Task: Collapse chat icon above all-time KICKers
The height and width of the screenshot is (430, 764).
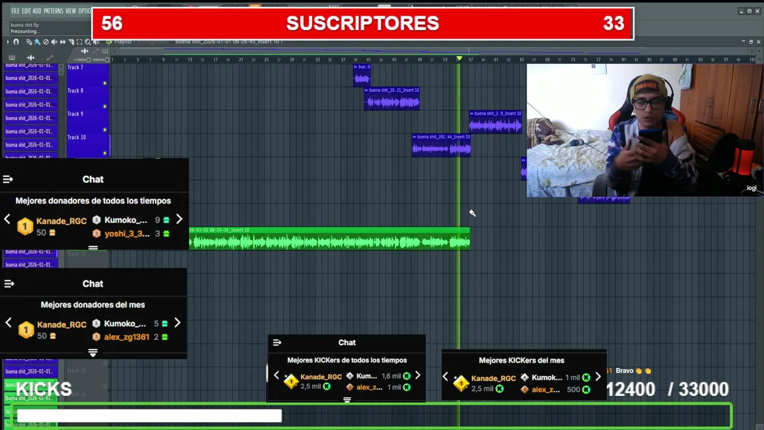Action: pyautogui.click(x=277, y=343)
